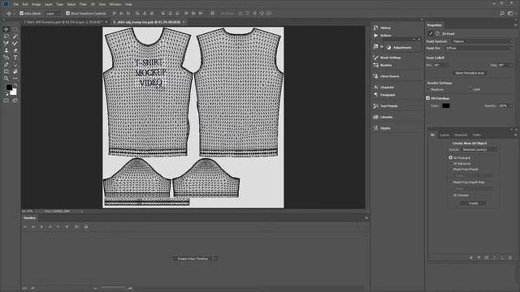Open the Filter menu
Screen dimensions: 520x292
tap(83, 4)
